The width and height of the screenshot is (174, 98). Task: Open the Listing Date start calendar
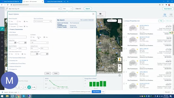click(x=15, y=43)
